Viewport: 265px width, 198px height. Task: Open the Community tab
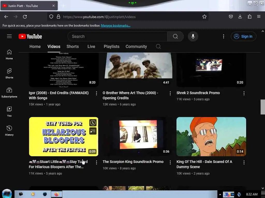tap(136, 47)
